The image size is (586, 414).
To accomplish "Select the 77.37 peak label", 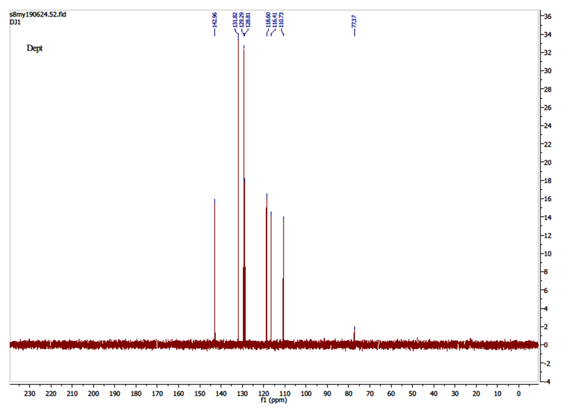I will click(354, 22).
